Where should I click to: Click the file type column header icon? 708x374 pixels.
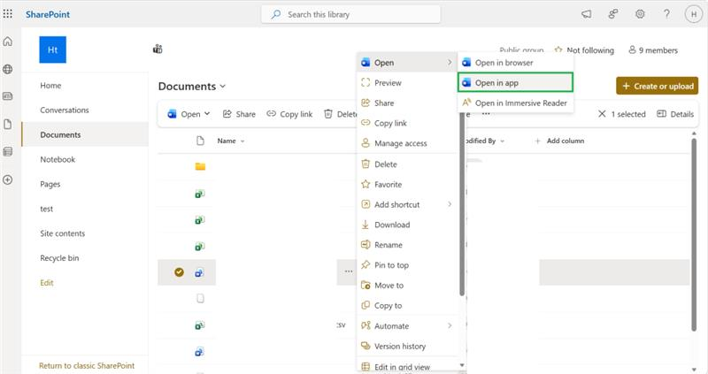[200, 141]
